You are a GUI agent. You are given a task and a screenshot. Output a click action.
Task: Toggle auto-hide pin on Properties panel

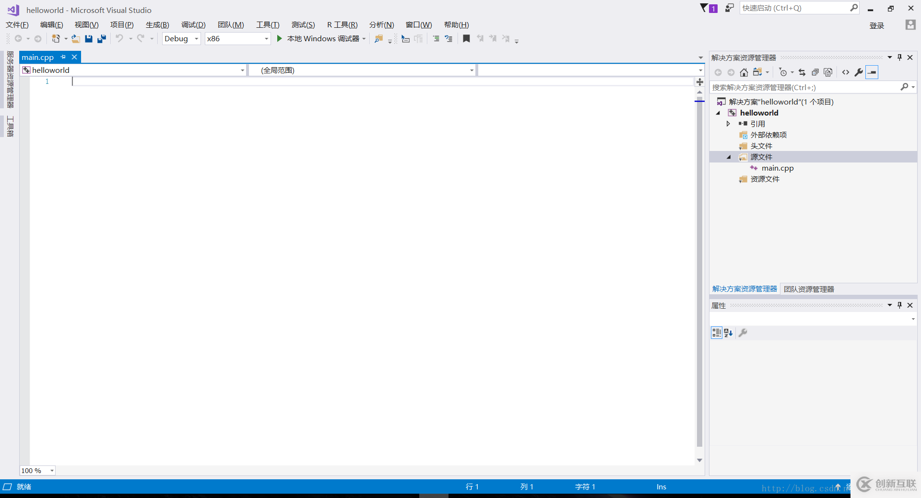point(900,305)
